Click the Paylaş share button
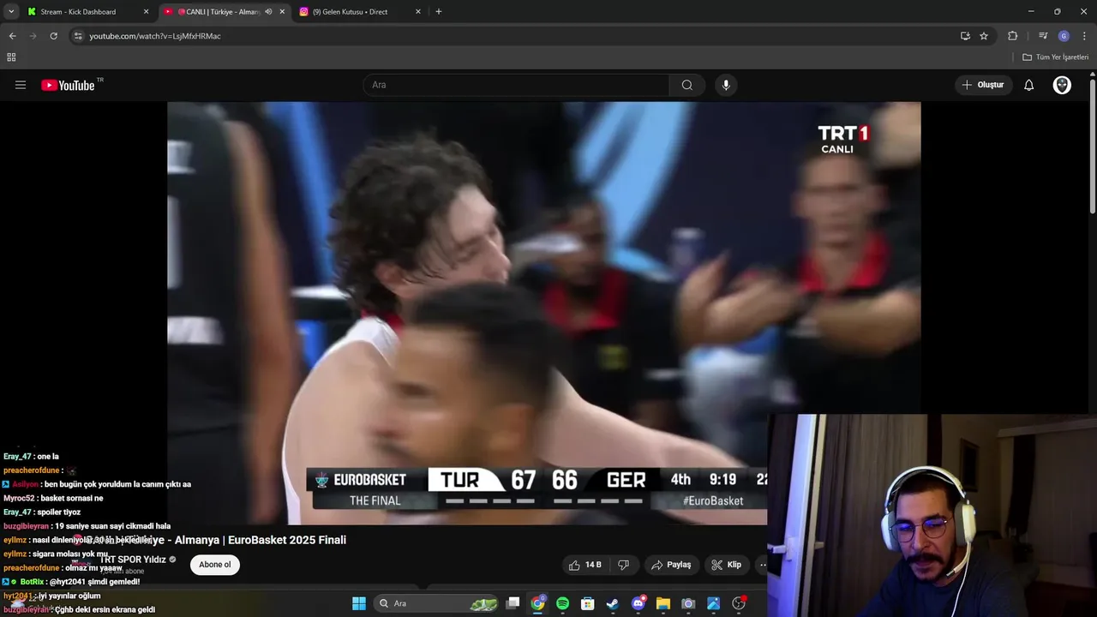The height and width of the screenshot is (617, 1097). click(x=671, y=565)
